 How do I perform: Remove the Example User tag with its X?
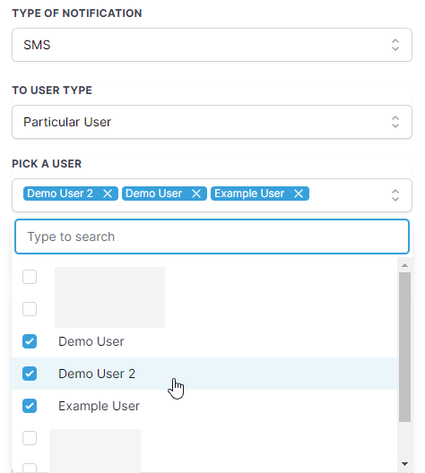pos(299,193)
